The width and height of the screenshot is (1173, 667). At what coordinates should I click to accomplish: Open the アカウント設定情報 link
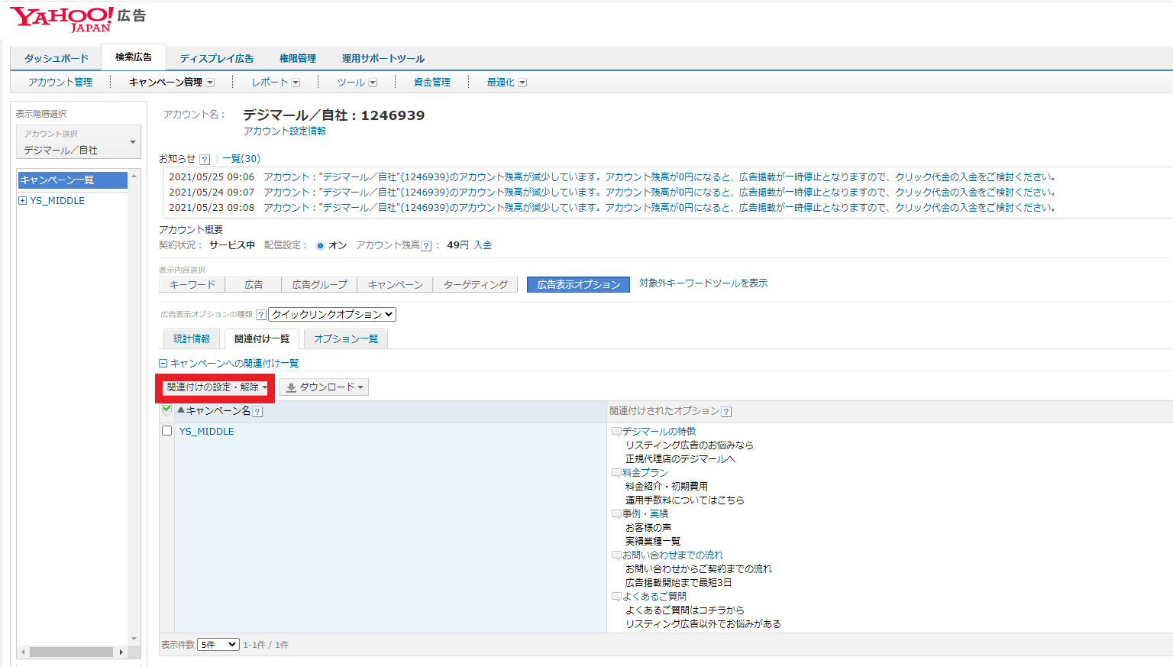[285, 131]
